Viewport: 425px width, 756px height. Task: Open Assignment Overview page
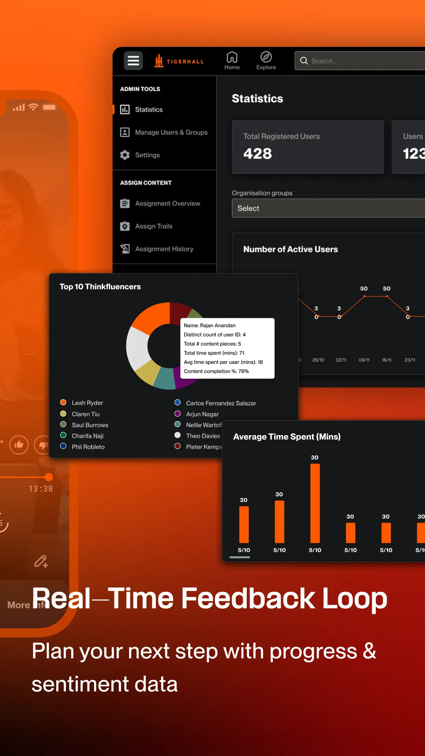pos(168,204)
